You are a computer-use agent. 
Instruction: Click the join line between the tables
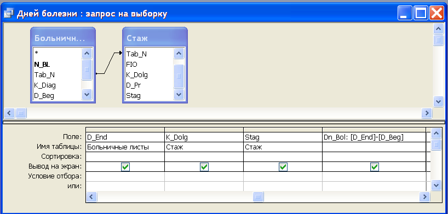[108, 63]
